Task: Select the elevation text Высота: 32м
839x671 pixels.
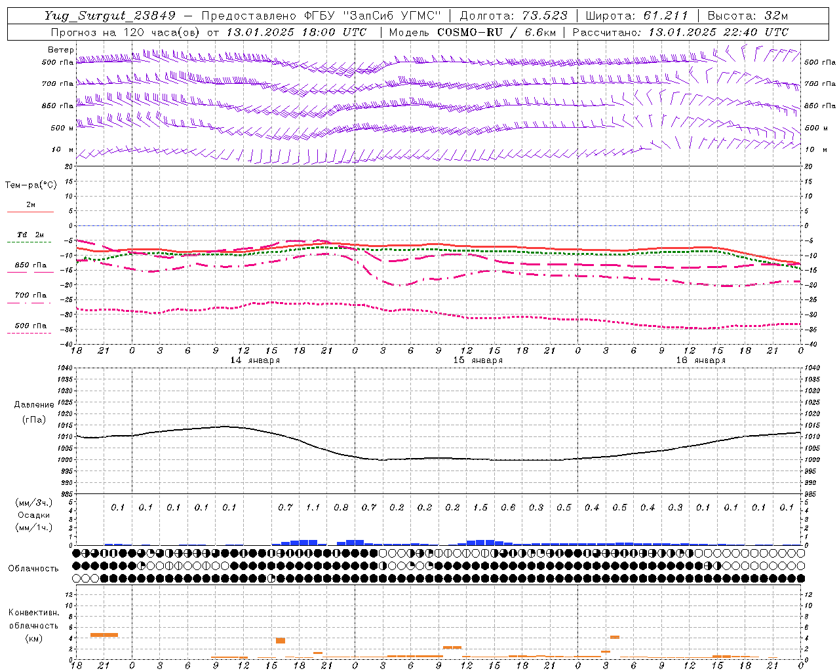Action: coord(748,16)
